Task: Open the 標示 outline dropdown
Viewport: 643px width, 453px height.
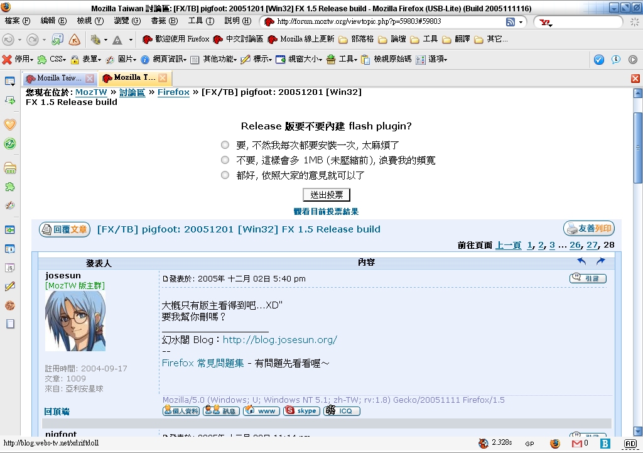Action: tap(256, 60)
